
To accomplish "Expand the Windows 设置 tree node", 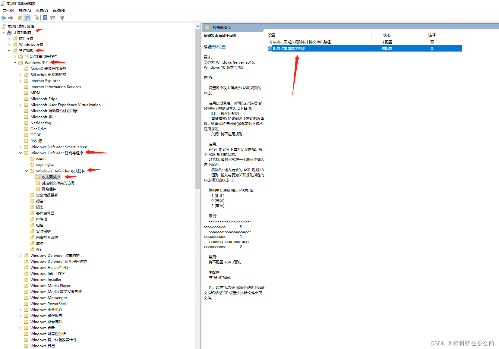I will pyautogui.click(x=9, y=45).
